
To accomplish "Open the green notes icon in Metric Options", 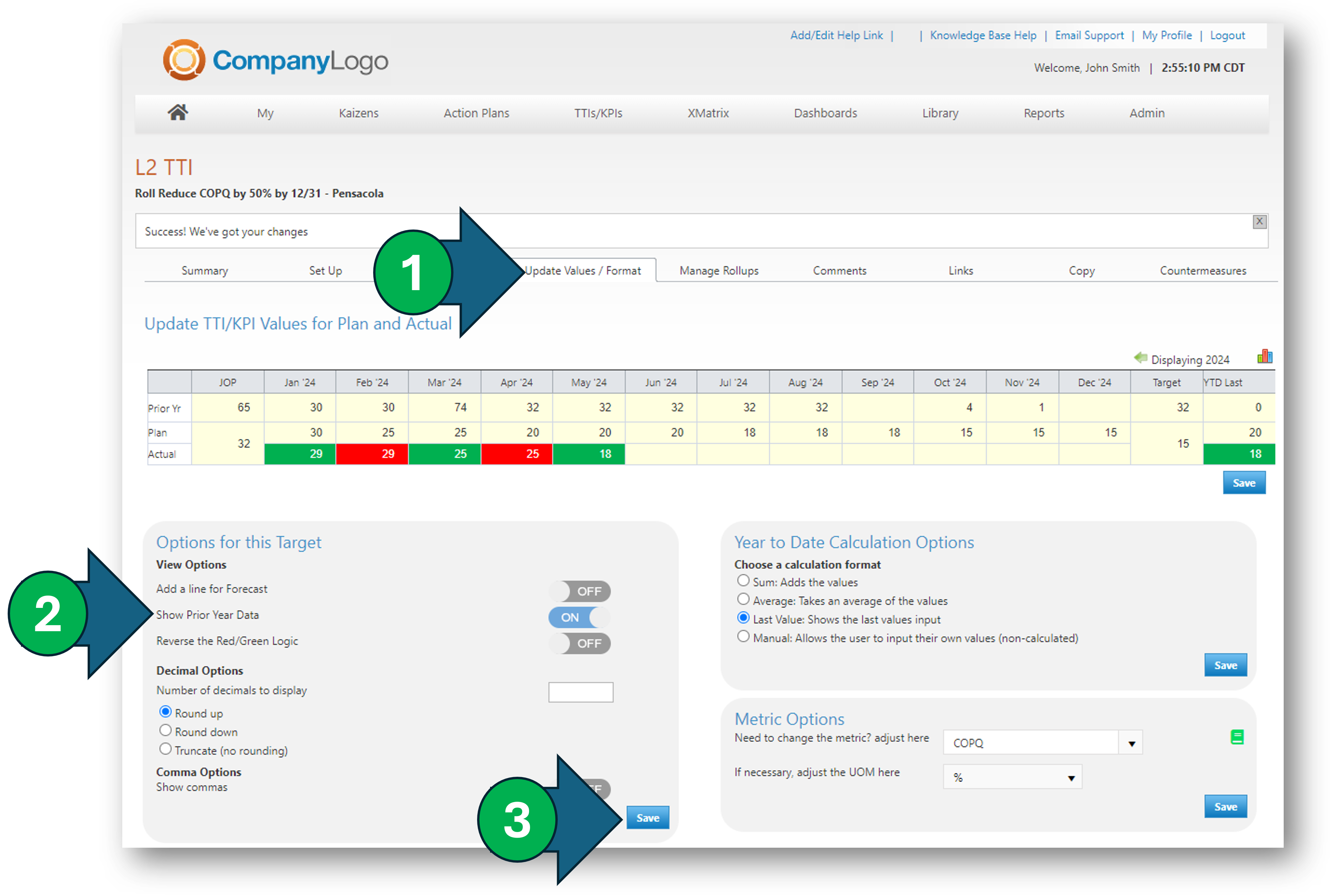I will point(1237,737).
